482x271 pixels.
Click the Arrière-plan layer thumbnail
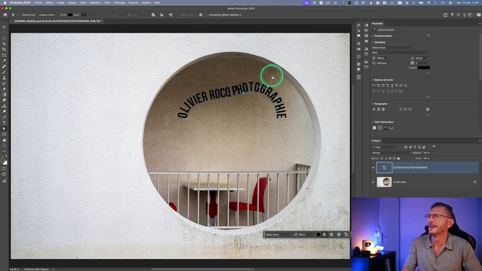coord(384,182)
